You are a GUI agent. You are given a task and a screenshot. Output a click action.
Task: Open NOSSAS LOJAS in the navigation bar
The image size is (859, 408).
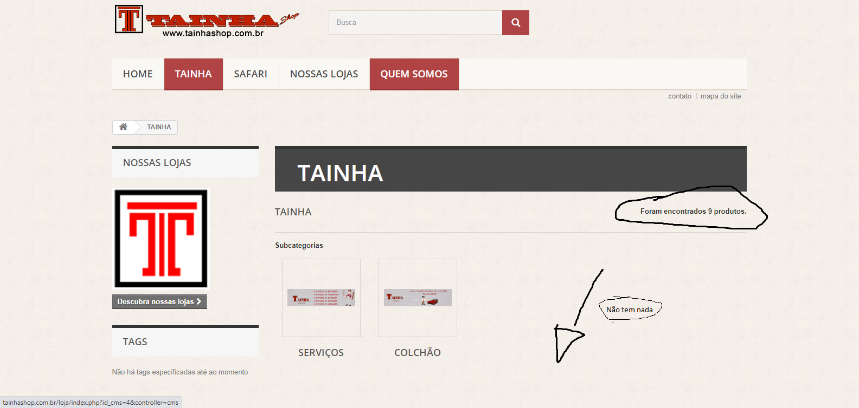click(x=324, y=74)
